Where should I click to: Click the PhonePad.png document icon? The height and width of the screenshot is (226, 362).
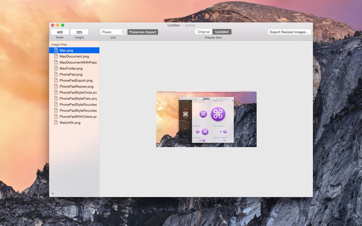click(x=56, y=74)
